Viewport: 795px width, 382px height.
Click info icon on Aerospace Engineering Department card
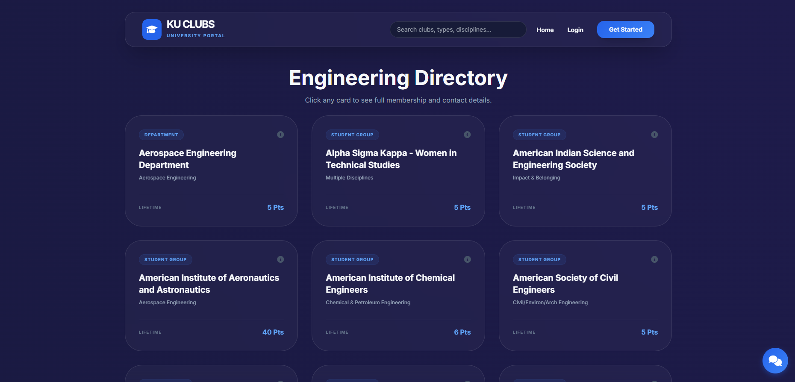280,135
